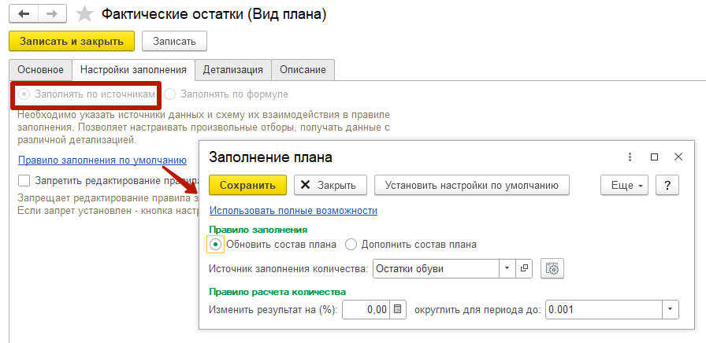Select the Дополнить состав плана radio button
Screen dimensions: 706x343
coord(351,245)
